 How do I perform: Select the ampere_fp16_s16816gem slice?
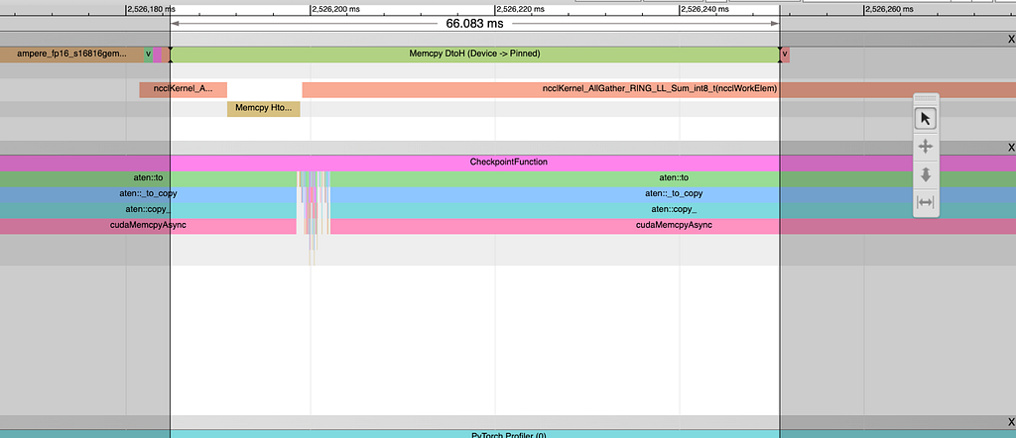(71, 55)
